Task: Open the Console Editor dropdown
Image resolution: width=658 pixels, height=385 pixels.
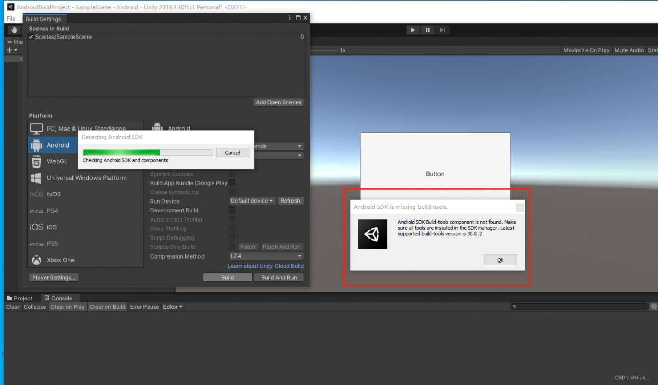Action: (x=173, y=307)
